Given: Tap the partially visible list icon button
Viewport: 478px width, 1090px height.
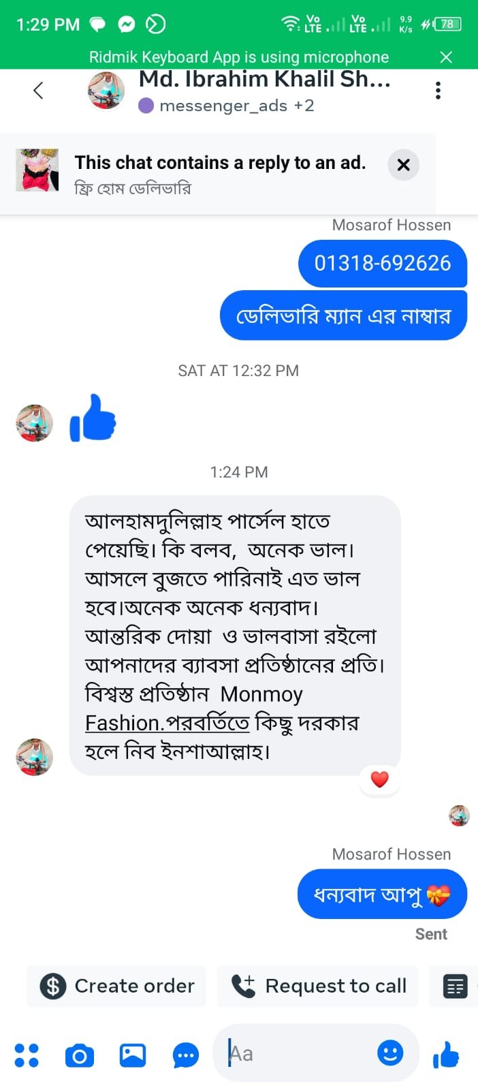Looking at the screenshot, I should tap(455, 986).
